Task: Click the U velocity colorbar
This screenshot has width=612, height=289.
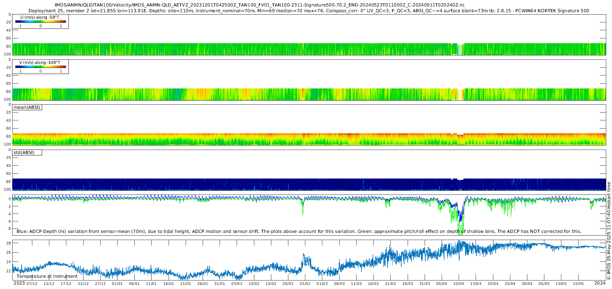Action: click(40, 22)
